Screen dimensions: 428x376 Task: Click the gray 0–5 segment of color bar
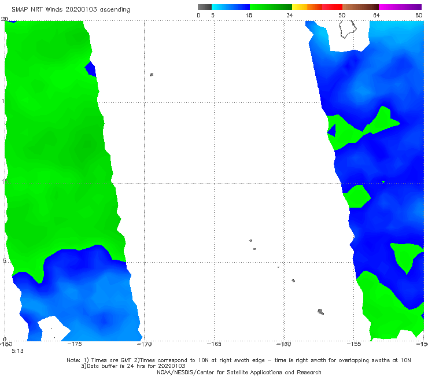204,7
